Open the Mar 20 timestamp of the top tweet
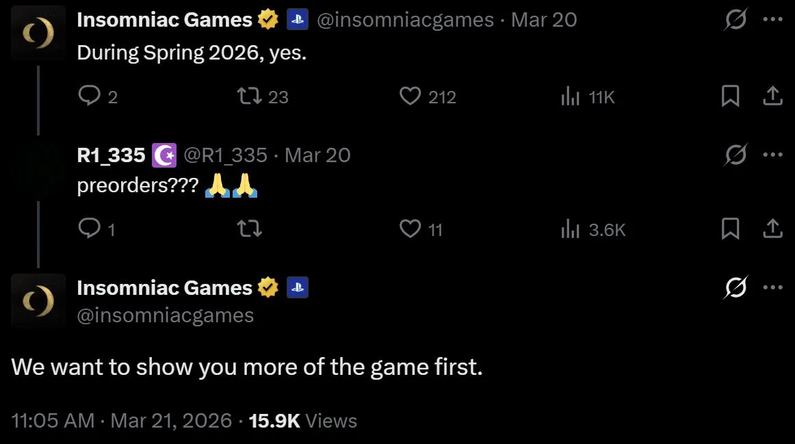This screenshot has height=444, width=795. point(543,19)
